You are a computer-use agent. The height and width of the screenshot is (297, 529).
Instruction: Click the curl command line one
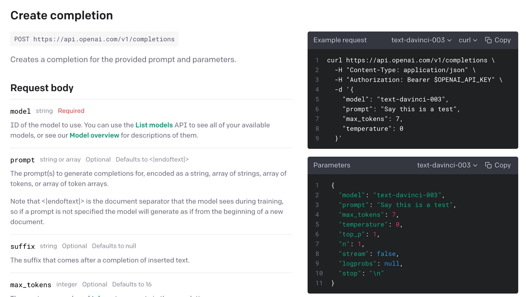click(411, 60)
